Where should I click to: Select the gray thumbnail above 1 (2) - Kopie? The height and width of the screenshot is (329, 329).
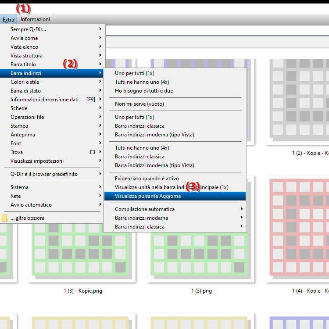pyautogui.click(x=297, y=102)
